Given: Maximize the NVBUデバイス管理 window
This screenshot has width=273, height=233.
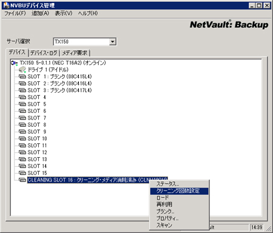Looking at the screenshot, I should coord(259,5).
